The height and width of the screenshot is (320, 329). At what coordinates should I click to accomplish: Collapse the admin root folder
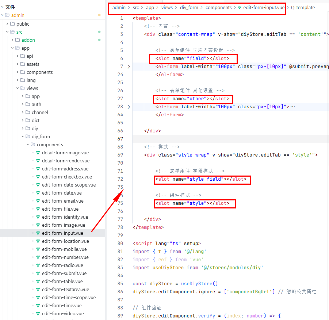pos(3,15)
